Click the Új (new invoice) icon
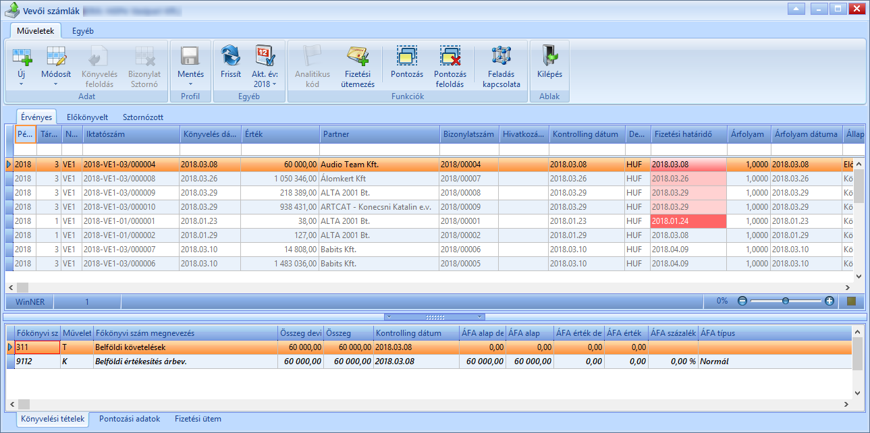The width and height of the screenshot is (870, 433). [x=22, y=55]
